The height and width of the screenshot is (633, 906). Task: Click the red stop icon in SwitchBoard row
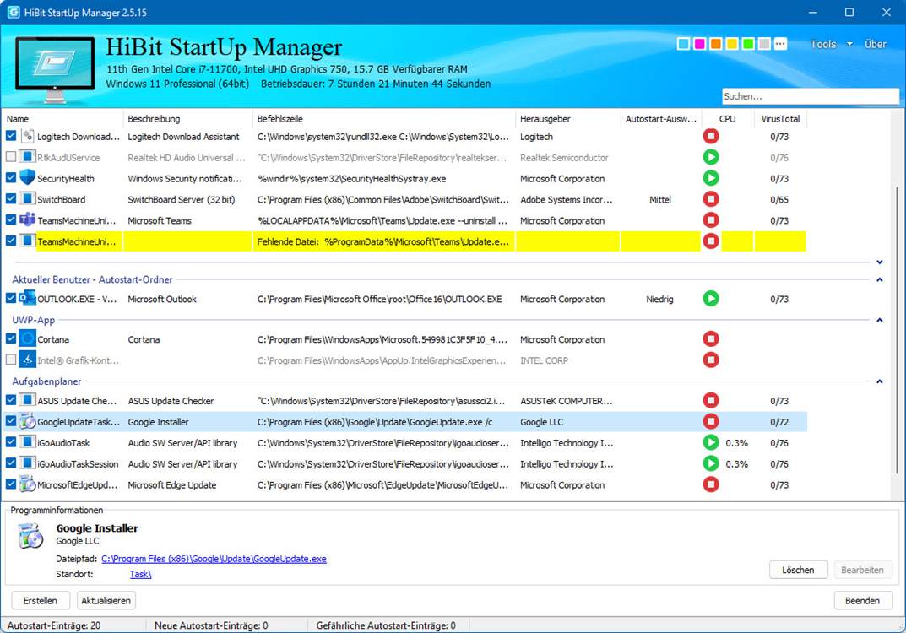tap(711, 199)
